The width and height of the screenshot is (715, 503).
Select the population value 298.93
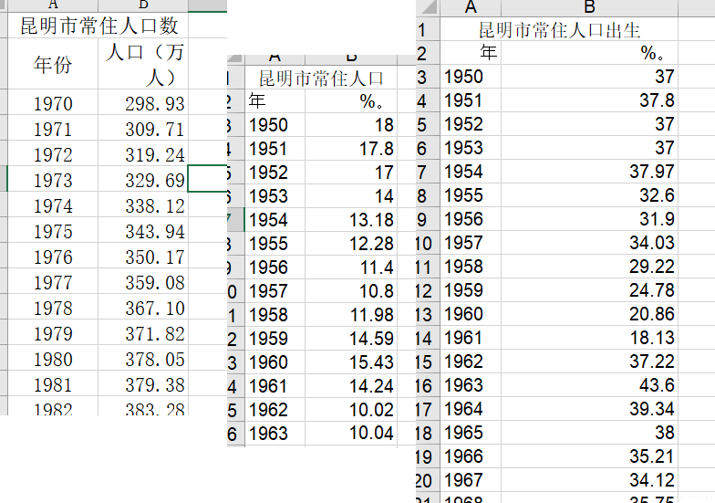click(x=143, y=102)
